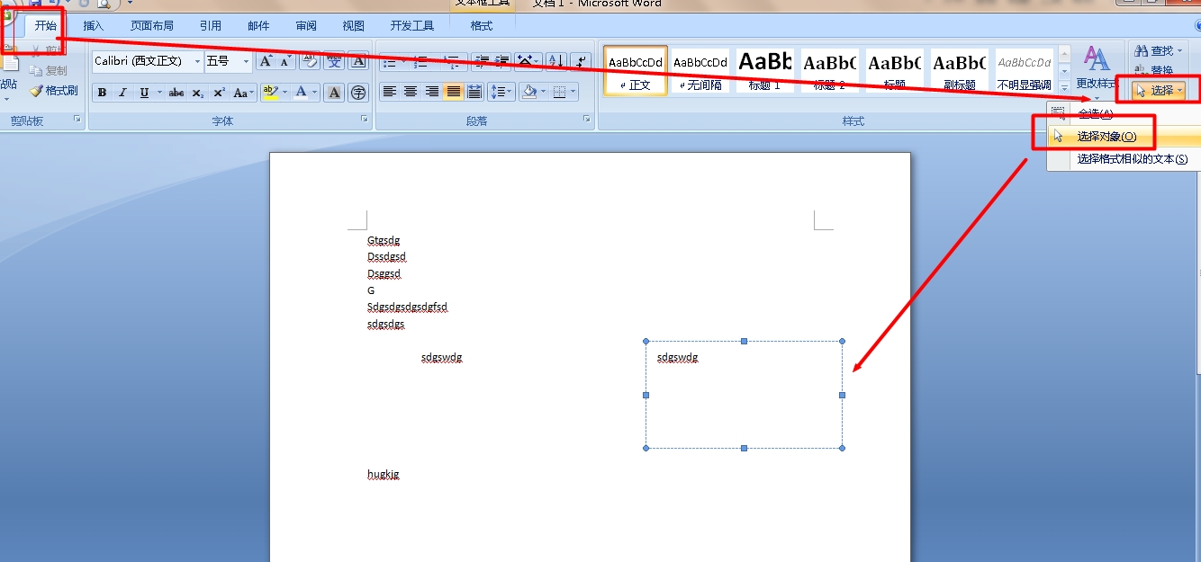Screen dimensions: 1201x562
Task: Switch to the 页面布局 tab
Action: point(152,26)
